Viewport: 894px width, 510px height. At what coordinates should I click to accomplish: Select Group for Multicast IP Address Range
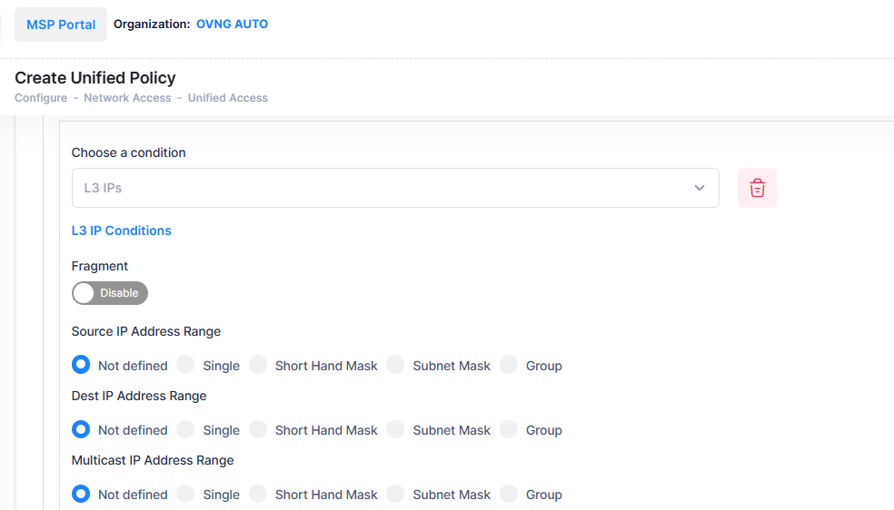[x=509, y=494]
